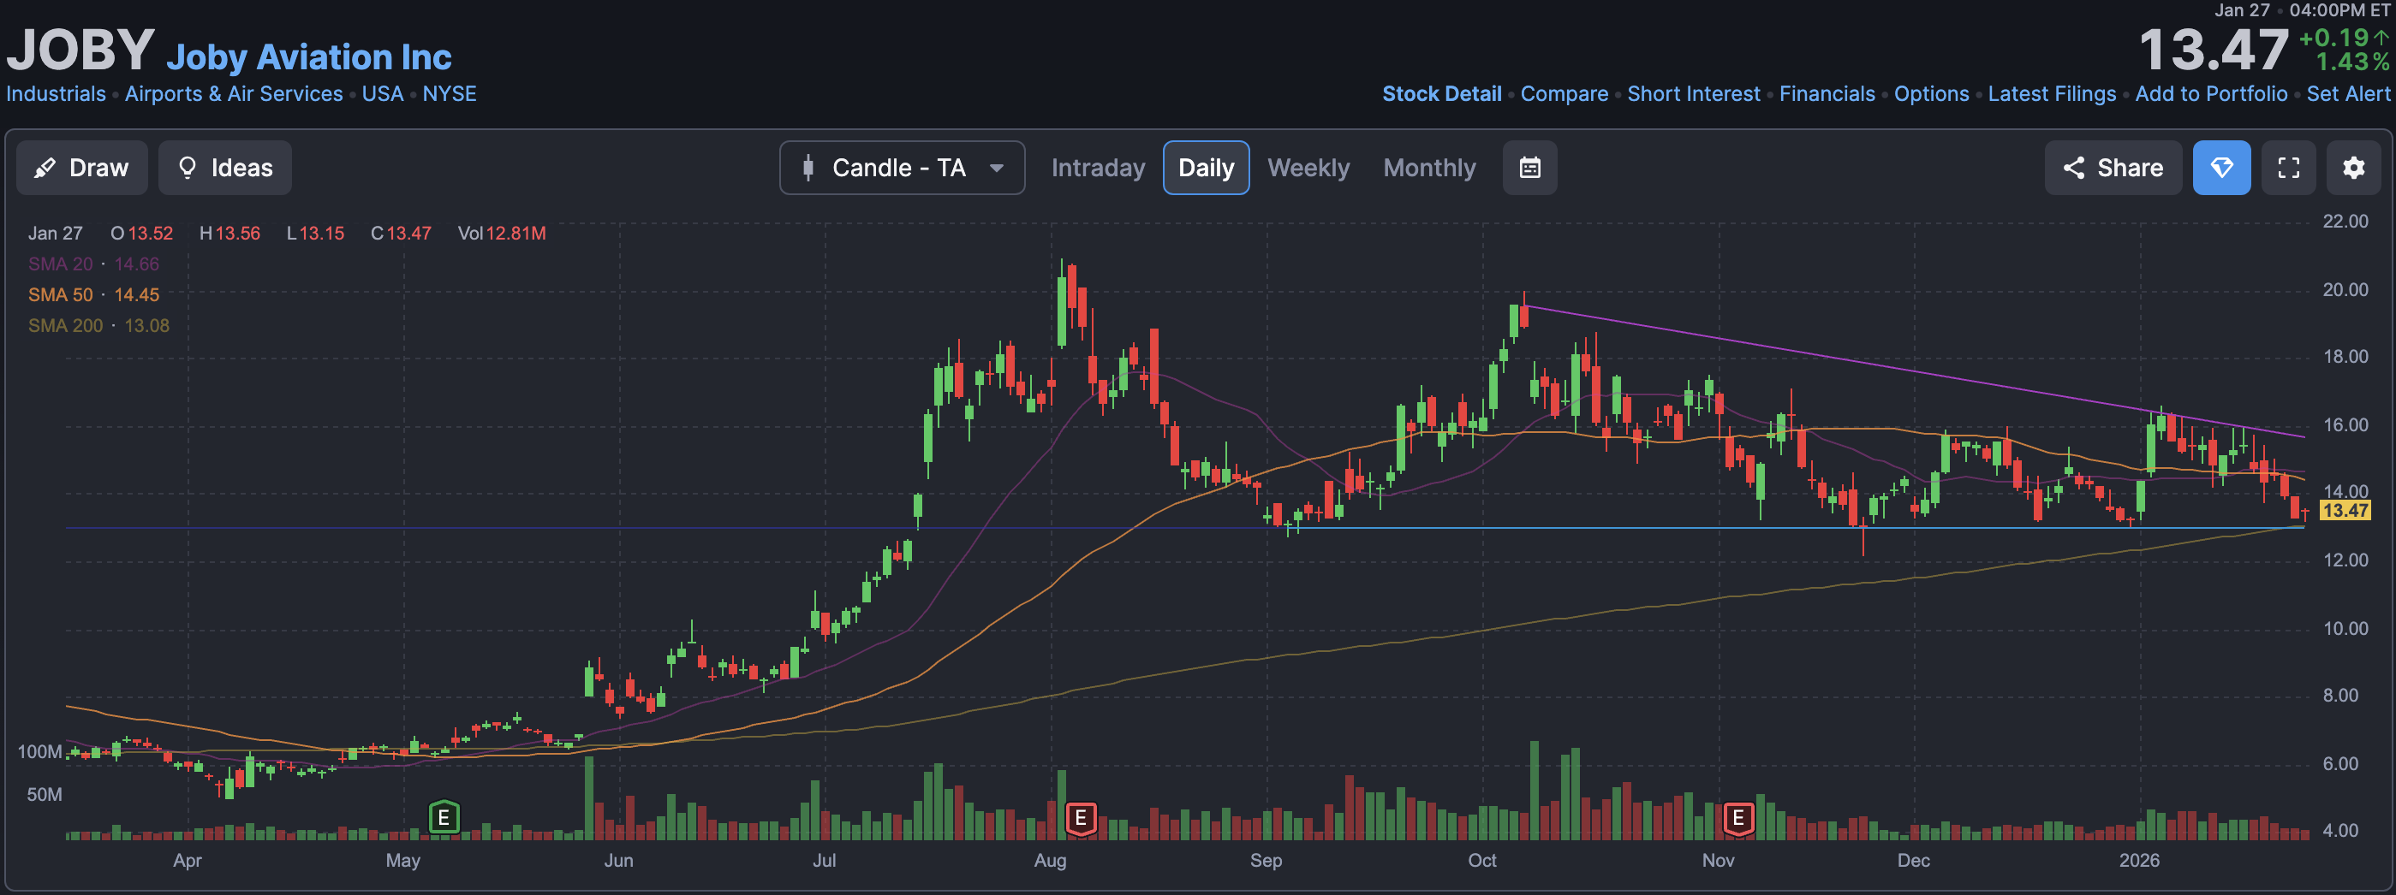
Task: Open the Ideas panel
Action: point(224,168)
